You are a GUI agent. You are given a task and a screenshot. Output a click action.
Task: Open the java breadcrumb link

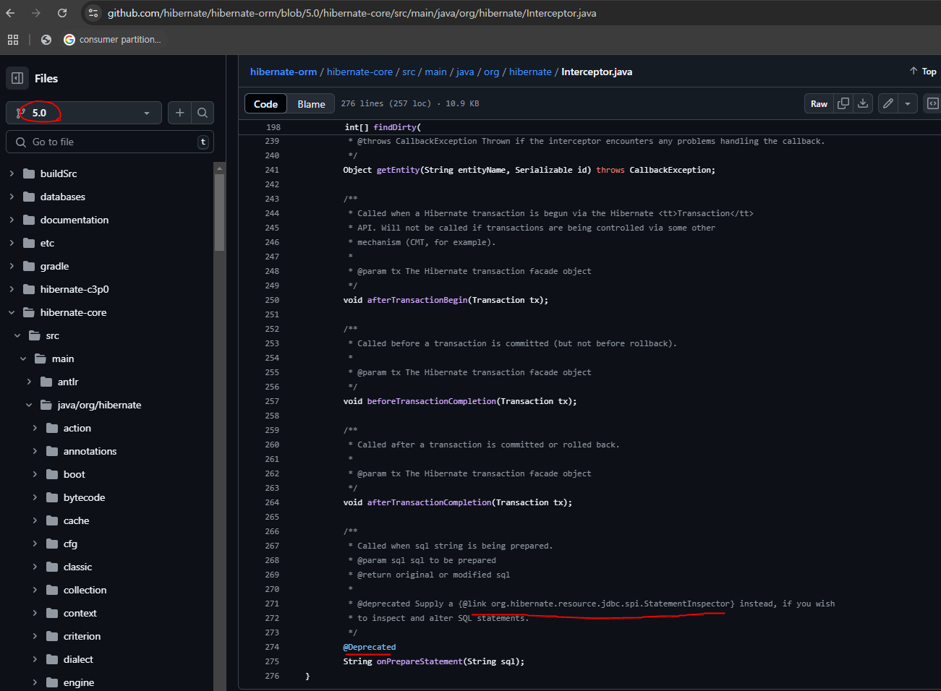[x=465, y=72]
